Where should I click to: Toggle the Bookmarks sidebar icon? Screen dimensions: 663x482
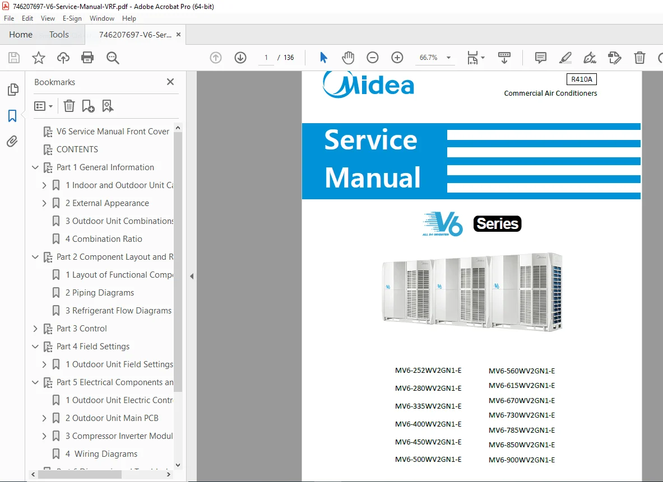(12, 116)
